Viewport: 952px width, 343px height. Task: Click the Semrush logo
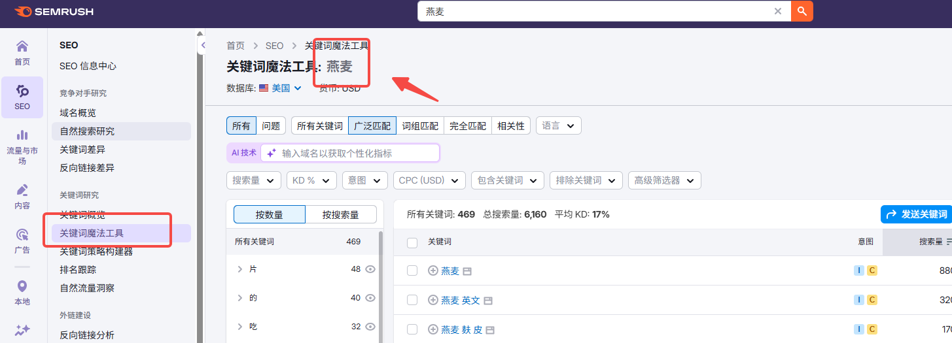[54, 11]
